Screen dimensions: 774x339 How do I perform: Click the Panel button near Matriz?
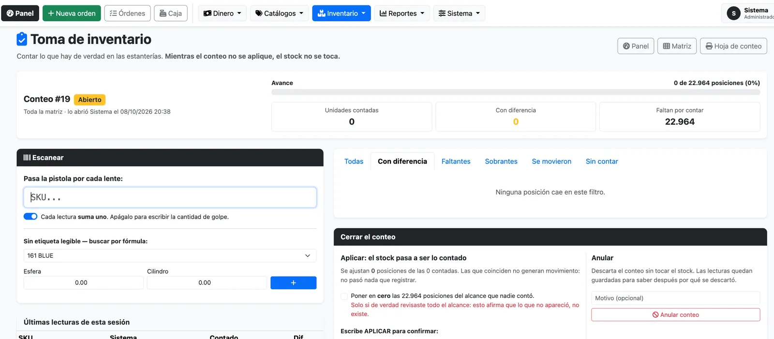click(636, 46)
